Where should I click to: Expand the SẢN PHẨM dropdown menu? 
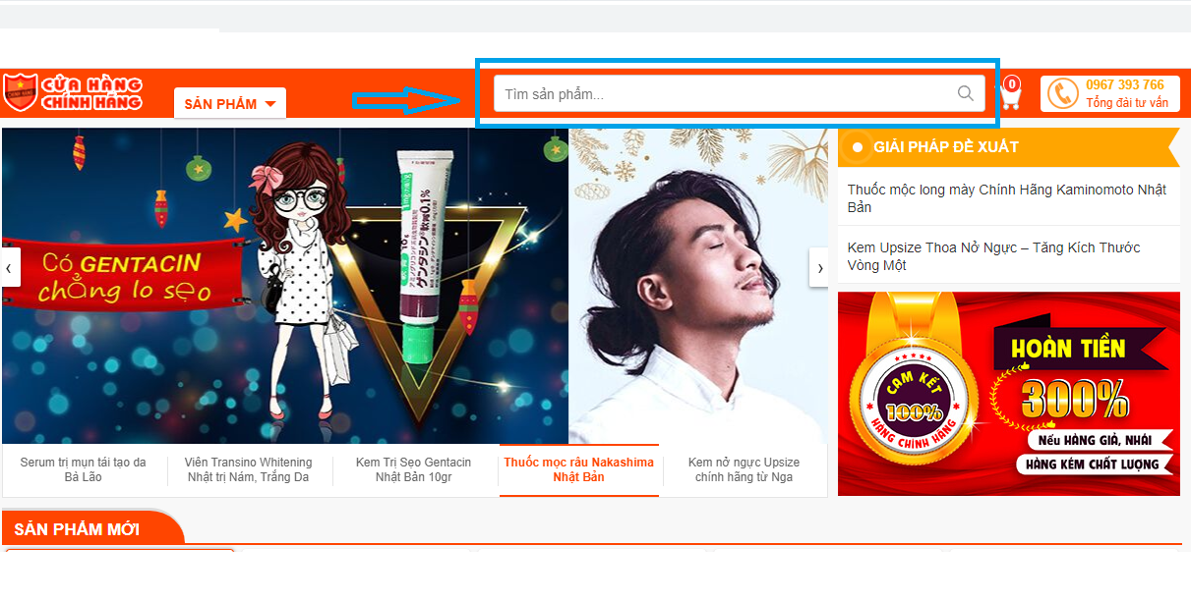click(230, 104)
